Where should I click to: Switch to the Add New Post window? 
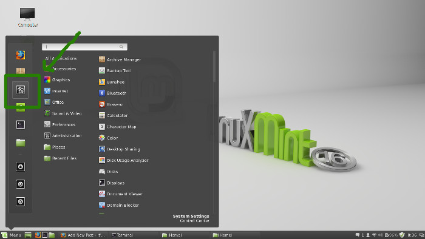[x=83, y=235]
